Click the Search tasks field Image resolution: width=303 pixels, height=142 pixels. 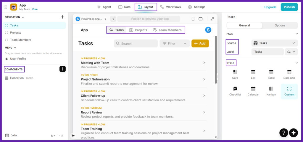136,44
